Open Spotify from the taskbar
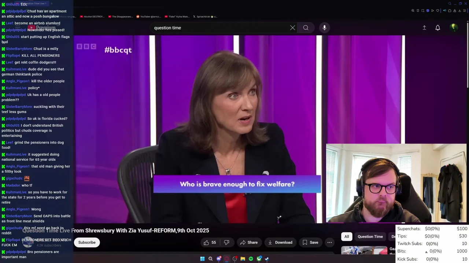Viewport: 469px width, 263px height. click(x=251, y=259)
